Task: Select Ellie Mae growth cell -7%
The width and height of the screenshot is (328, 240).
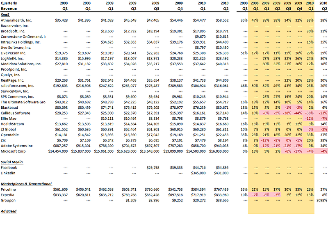Action: tap(324, 119)
